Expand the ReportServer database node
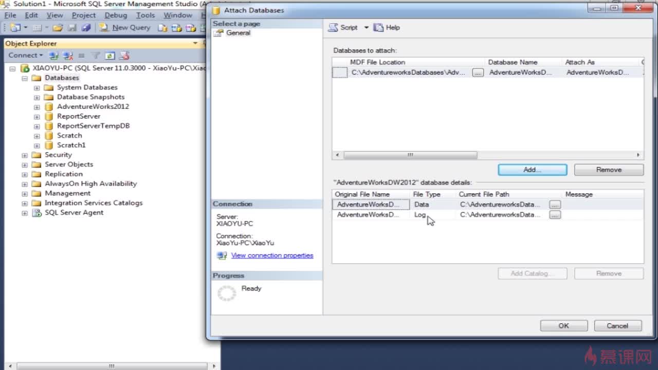 (37, 117)
